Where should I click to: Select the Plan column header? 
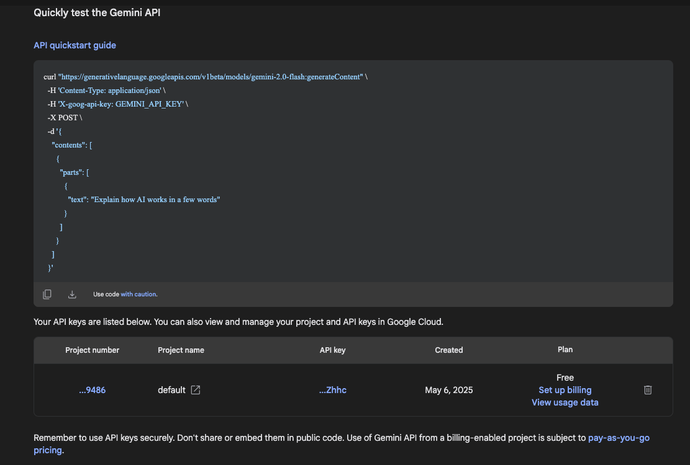coord(565,350)
